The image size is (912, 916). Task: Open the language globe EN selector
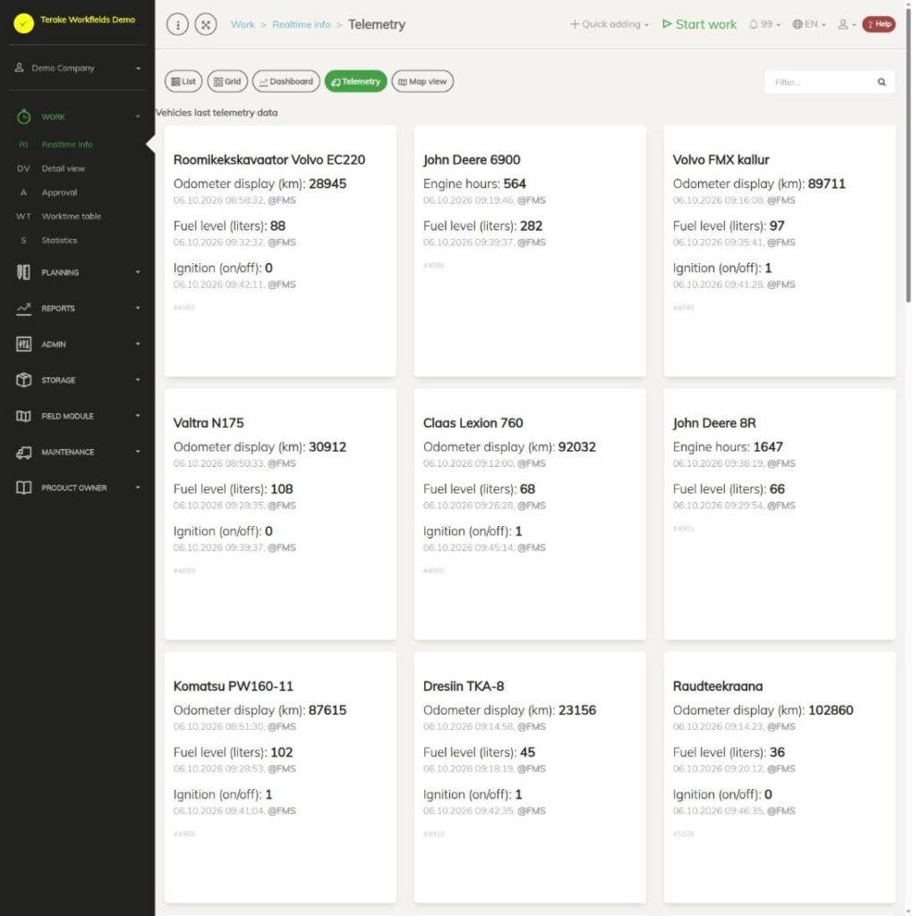pyautogui.click(x=809, y=24)
